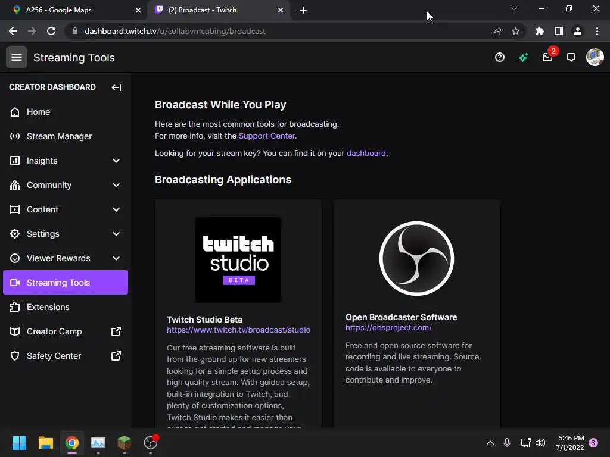Open a new browser tab

[x=303, y=10]
